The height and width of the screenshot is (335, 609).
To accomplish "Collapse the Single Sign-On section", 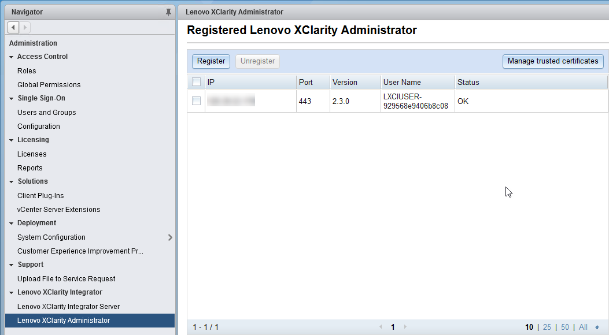I will 11,99.
